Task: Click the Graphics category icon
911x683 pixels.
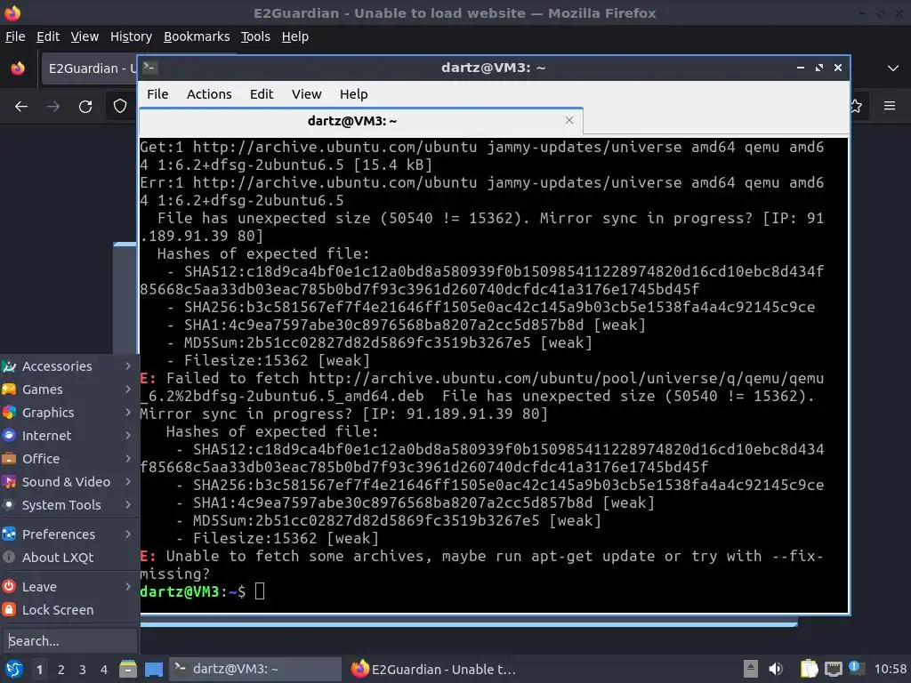Action: 9,413
